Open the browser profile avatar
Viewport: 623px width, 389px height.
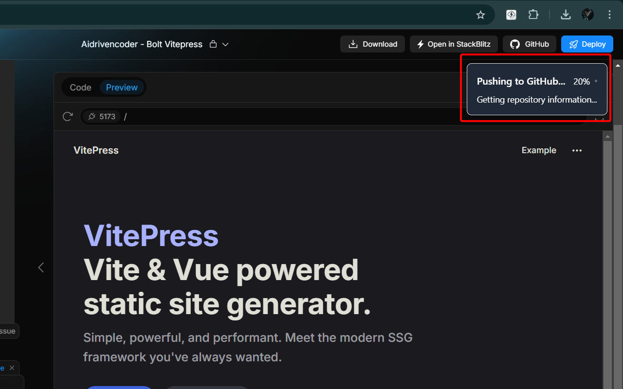click(587, 15)
